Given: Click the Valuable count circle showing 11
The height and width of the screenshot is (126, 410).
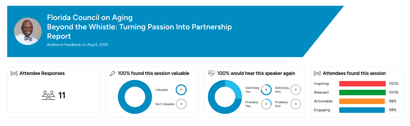Looking at the screenshot, I should (x=181, y=90).
